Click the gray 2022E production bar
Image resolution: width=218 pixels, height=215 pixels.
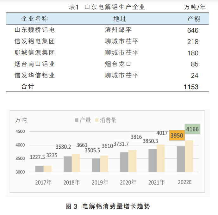tap(181, 159)
